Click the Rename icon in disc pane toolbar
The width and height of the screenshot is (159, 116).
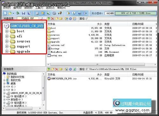[x=61, y=19]
